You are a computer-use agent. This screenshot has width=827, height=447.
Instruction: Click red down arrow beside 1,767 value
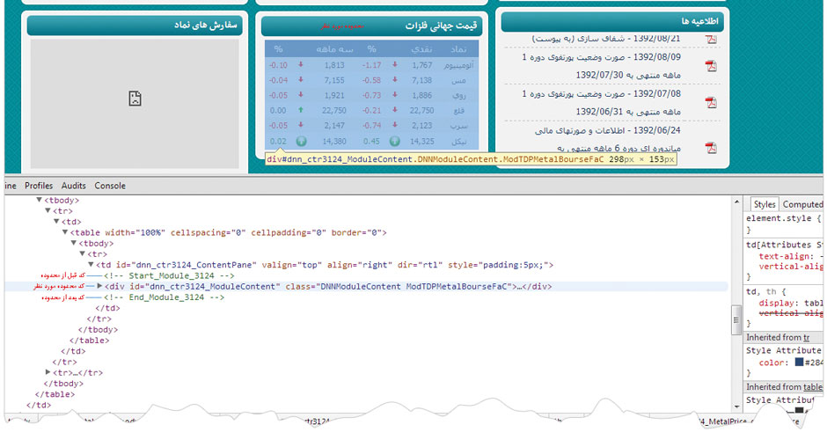click(x=394, y=65)
